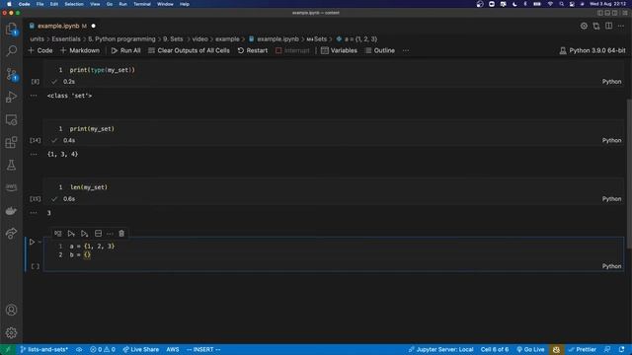
Task: Open the File menu
Action: point(39,4)
